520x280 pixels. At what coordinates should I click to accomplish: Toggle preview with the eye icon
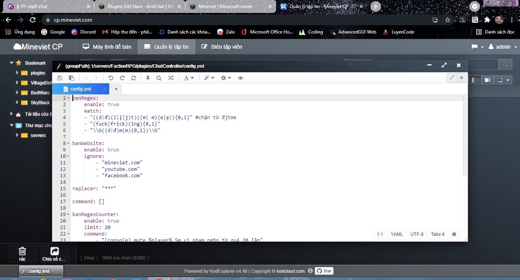coord(241,78)
